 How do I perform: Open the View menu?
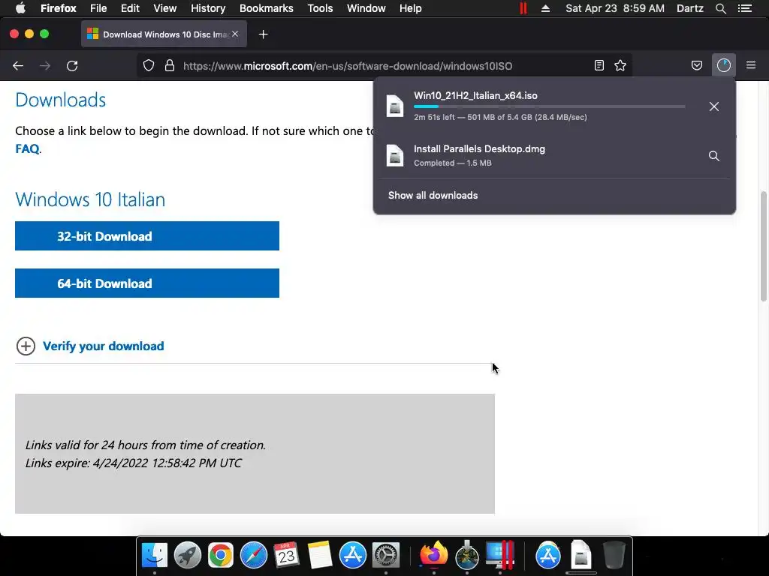point(164,8)
